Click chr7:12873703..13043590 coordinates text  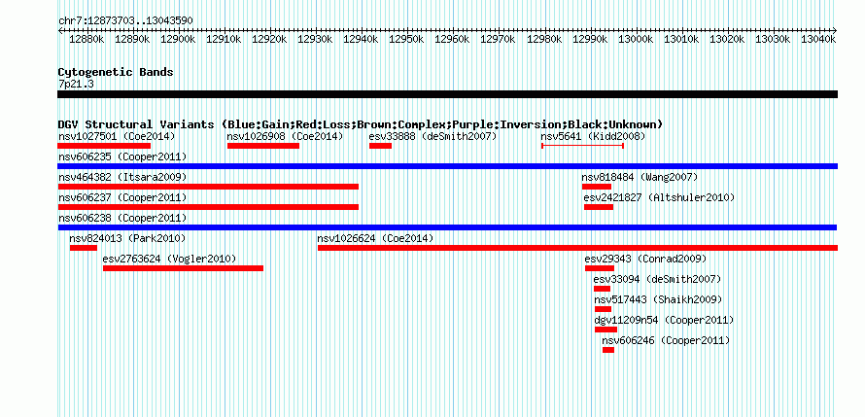(x=125, y=21)
